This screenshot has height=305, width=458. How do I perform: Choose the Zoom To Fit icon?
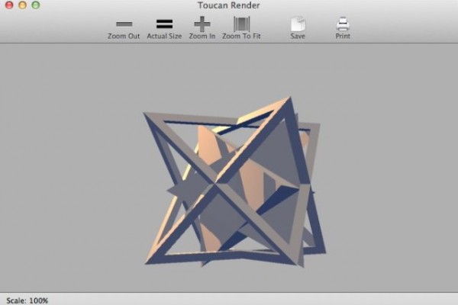click(241, 24)
